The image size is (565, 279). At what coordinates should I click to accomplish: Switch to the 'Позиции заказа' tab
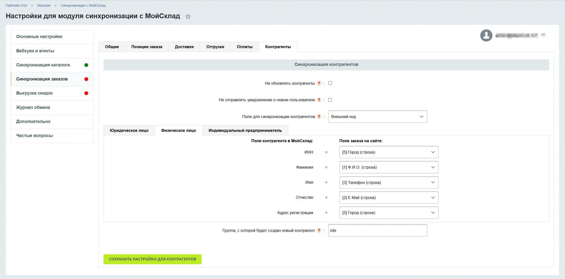point(147,47)
